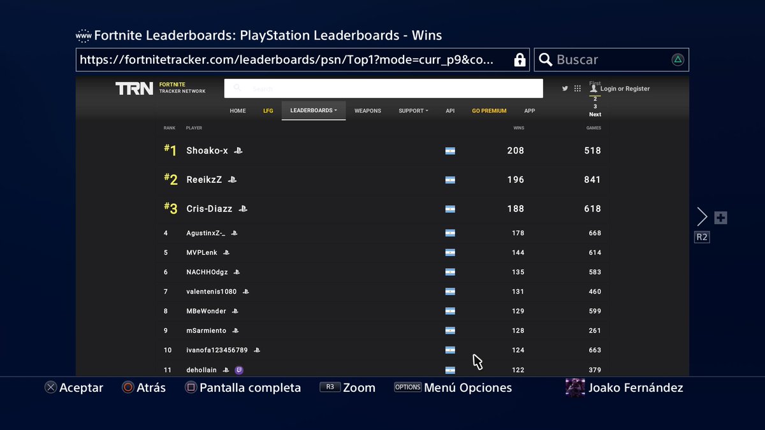Open the Weapons menu item

(368, 111)
